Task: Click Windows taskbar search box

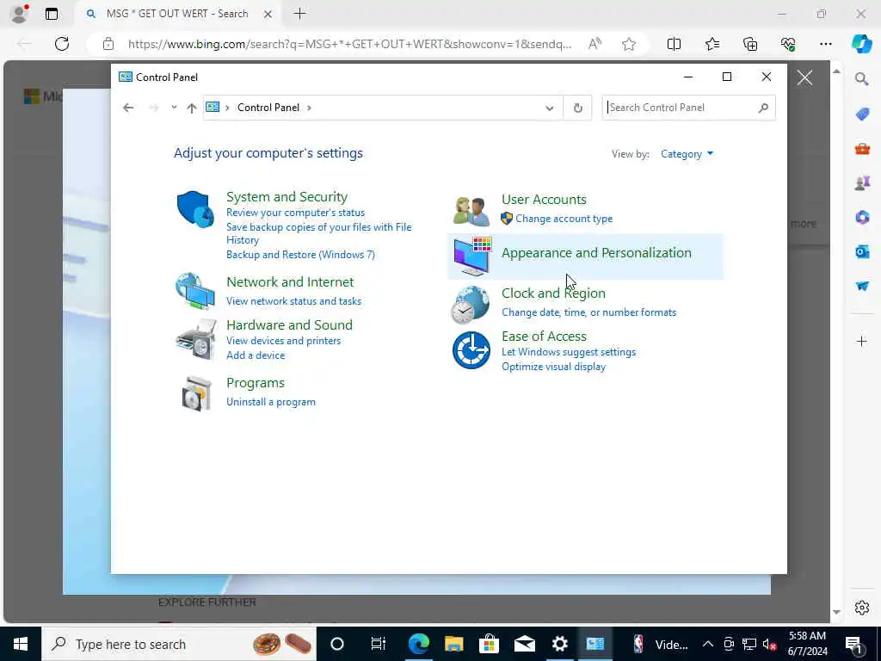Action: pyautogui.click(x=179, y=644)
